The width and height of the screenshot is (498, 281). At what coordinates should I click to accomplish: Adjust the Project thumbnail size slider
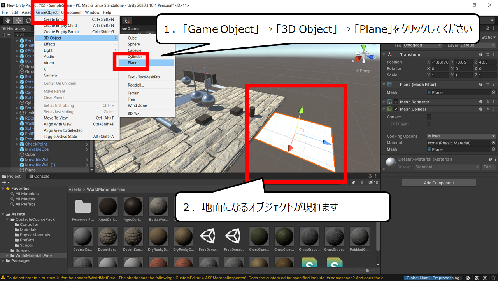367,271
